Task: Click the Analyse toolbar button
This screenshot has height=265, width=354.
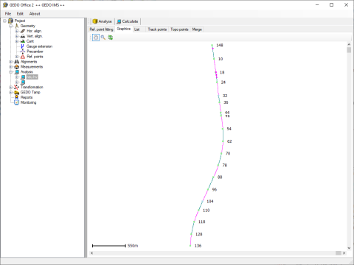Action: [102, 21]
